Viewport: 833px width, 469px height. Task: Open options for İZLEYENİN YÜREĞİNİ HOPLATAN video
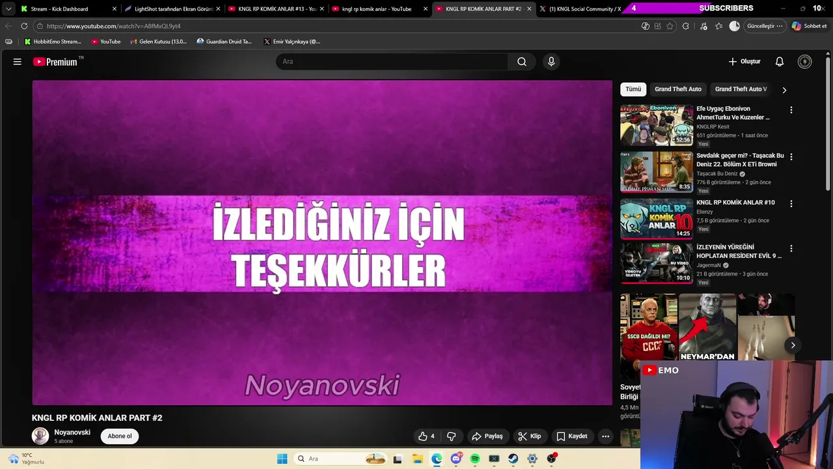[791, 249]
